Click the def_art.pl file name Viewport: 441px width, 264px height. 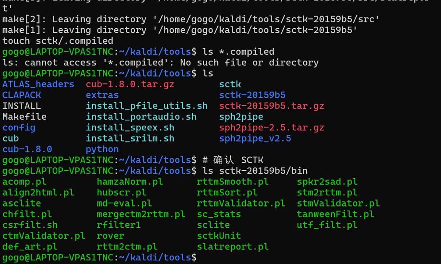[30, 246]
